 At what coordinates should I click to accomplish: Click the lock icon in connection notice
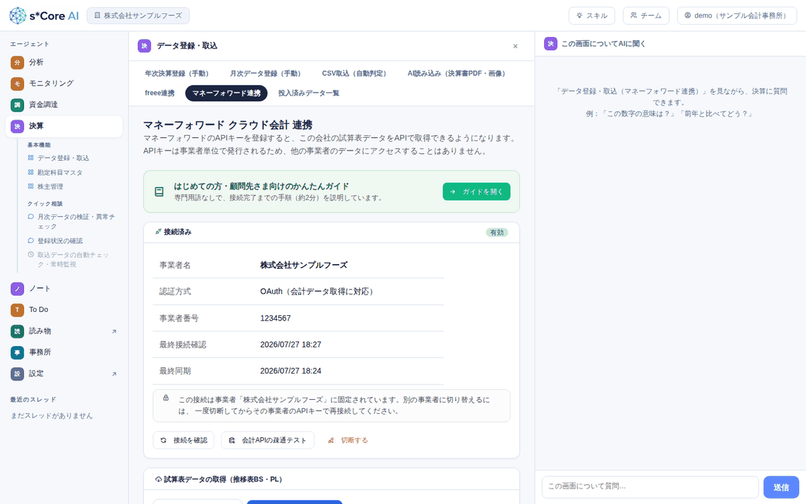tap(166, 398)
